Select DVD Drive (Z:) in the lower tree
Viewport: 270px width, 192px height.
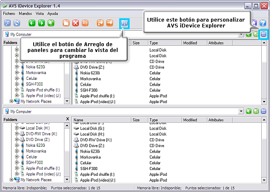click(38, 140)
